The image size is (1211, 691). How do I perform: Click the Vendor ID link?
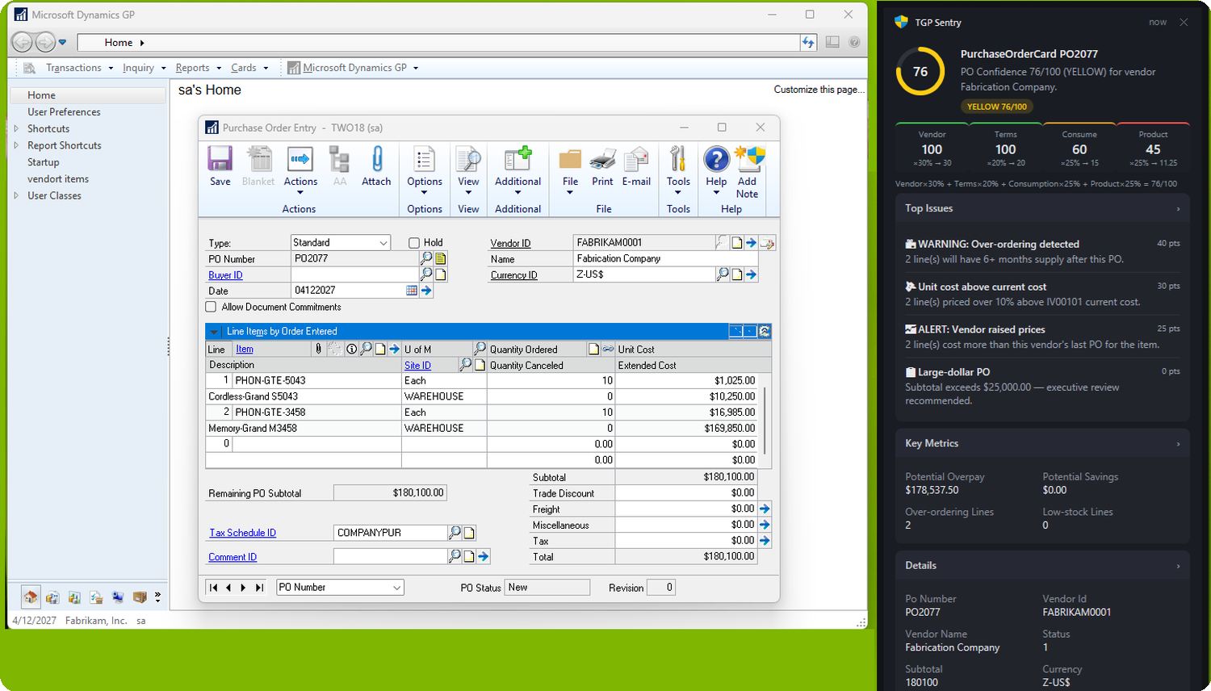click(510, 243)
